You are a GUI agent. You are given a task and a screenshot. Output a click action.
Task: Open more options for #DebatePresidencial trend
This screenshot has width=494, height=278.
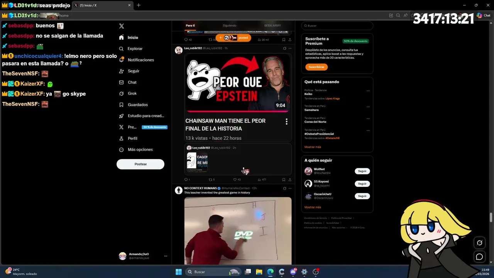pos(368,131)
